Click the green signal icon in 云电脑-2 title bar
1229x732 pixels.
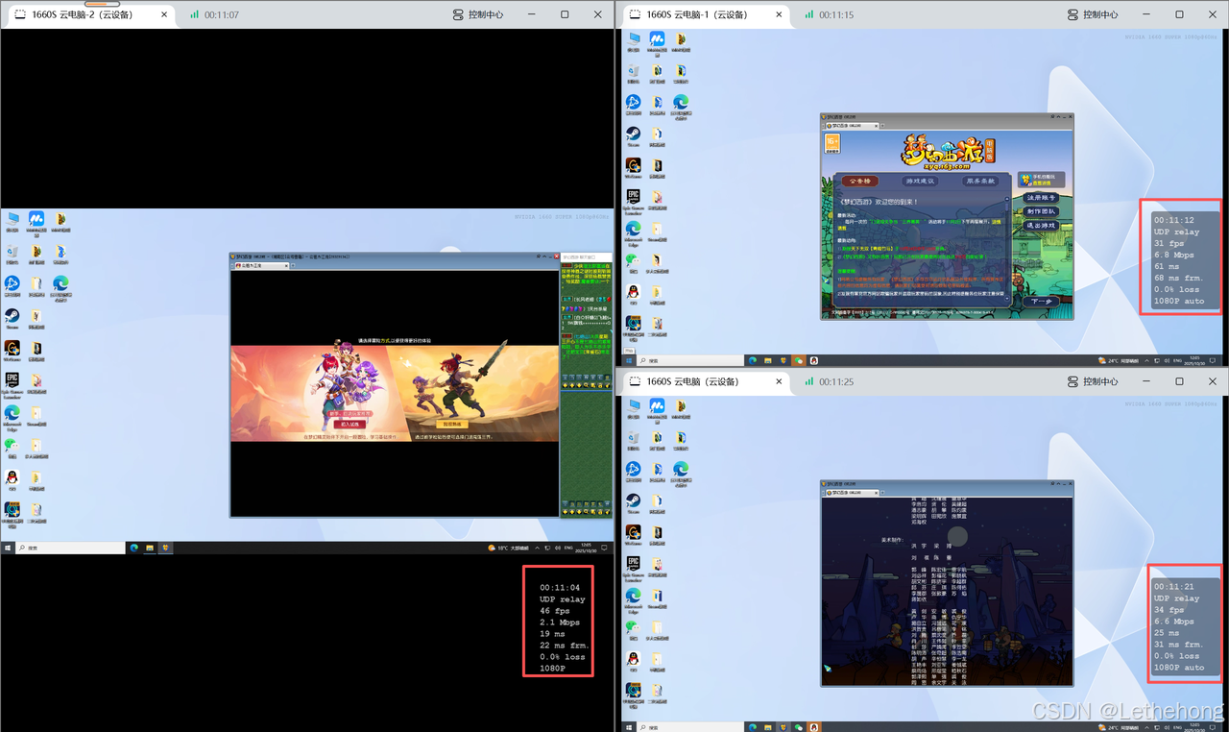(x=195, y=14)
